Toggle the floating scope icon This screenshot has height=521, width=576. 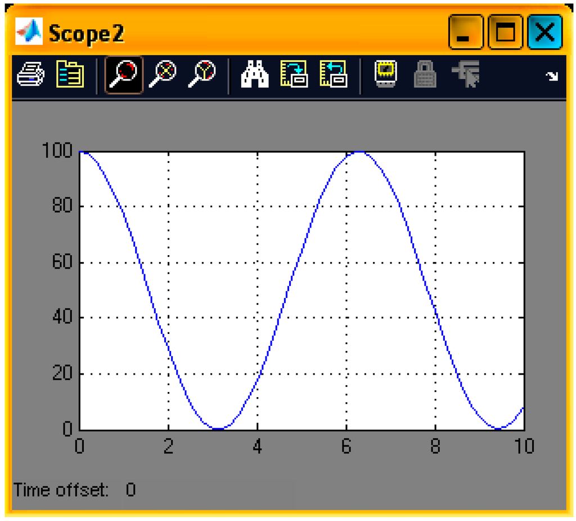point(386,74)
